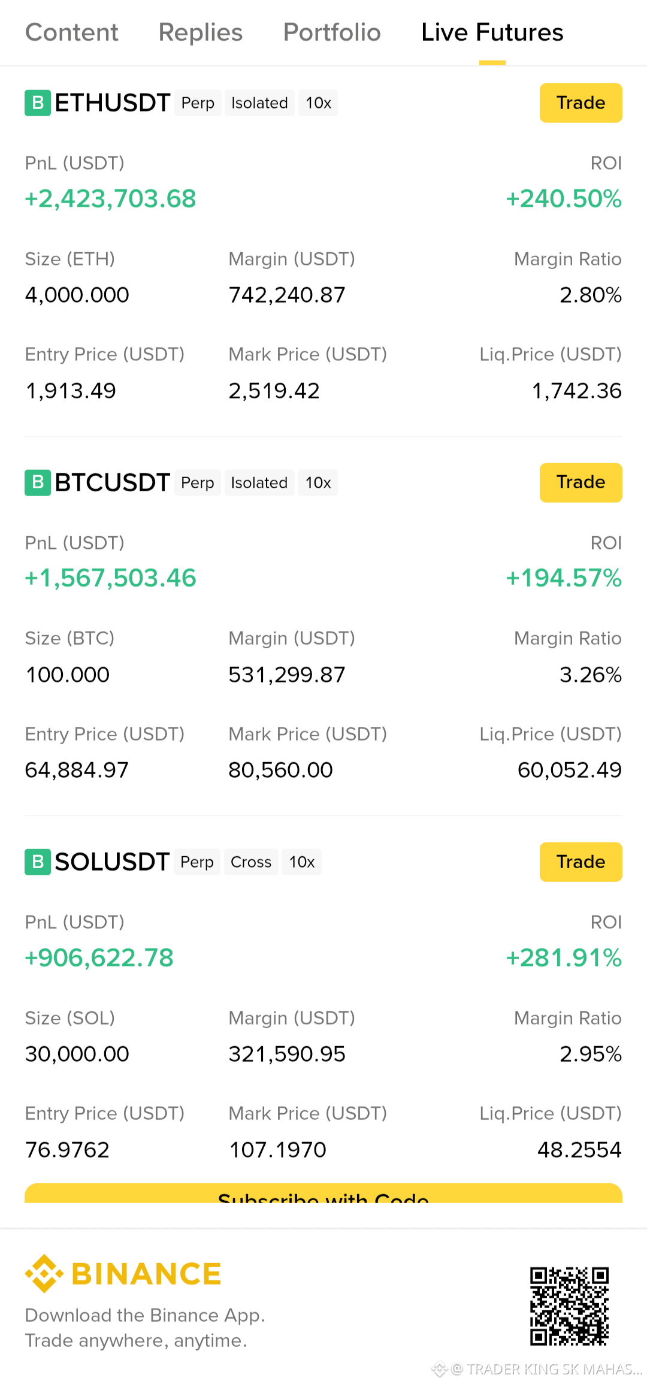Open the Content tab
The image size is (647, 1384).
point(72,32)
